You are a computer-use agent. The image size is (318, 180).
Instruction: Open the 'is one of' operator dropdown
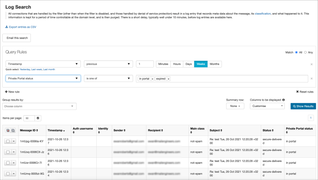(x=108, y=78)
